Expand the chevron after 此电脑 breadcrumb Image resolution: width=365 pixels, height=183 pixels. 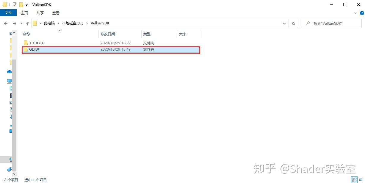(58, 23)
